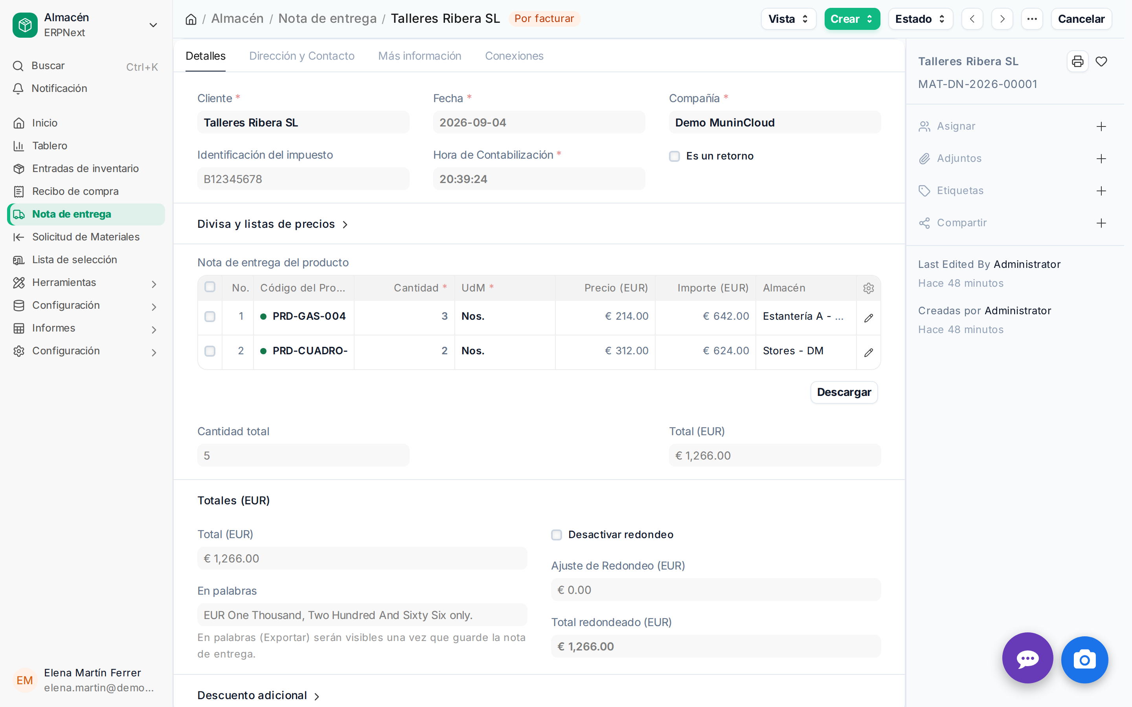Viewport: 1132px width, 707px height.
Task: Open Nota de entrega breadcrumb link
Action: point(327,19)
